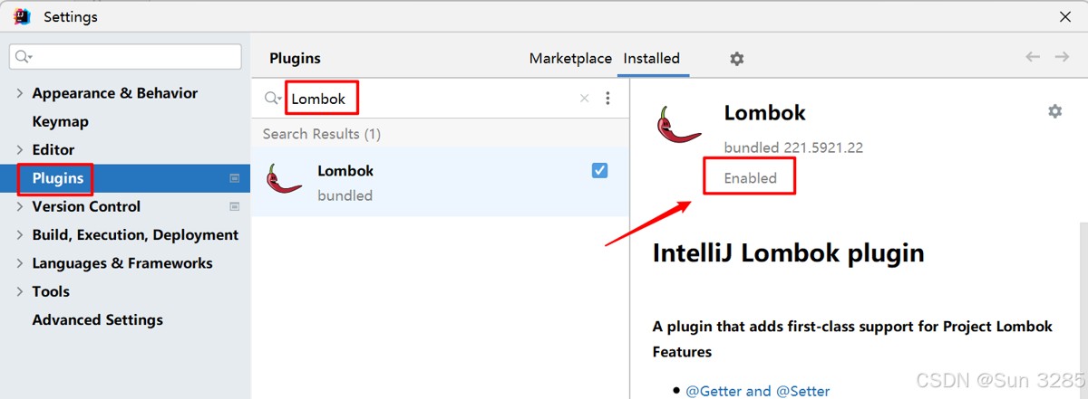This screenshot has width=1088, height=399.
Task: Open the plugin search options three-dot menu
Action: 607,99
